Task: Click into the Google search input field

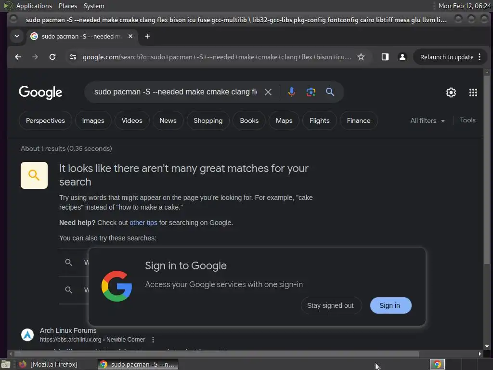Action: pyautogui.click(x=175, y=92)
